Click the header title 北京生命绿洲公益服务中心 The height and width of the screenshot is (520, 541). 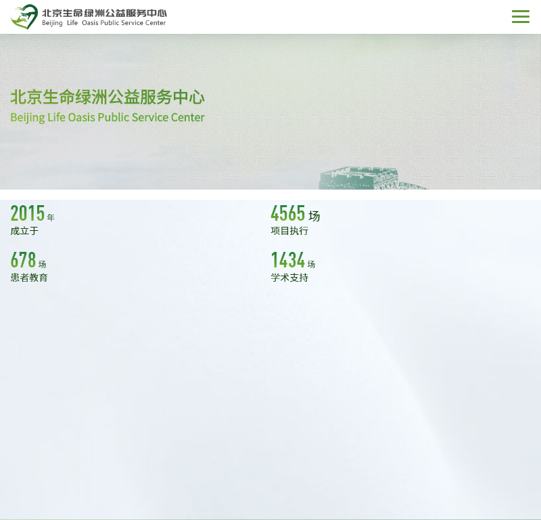[x=104, y=13]
